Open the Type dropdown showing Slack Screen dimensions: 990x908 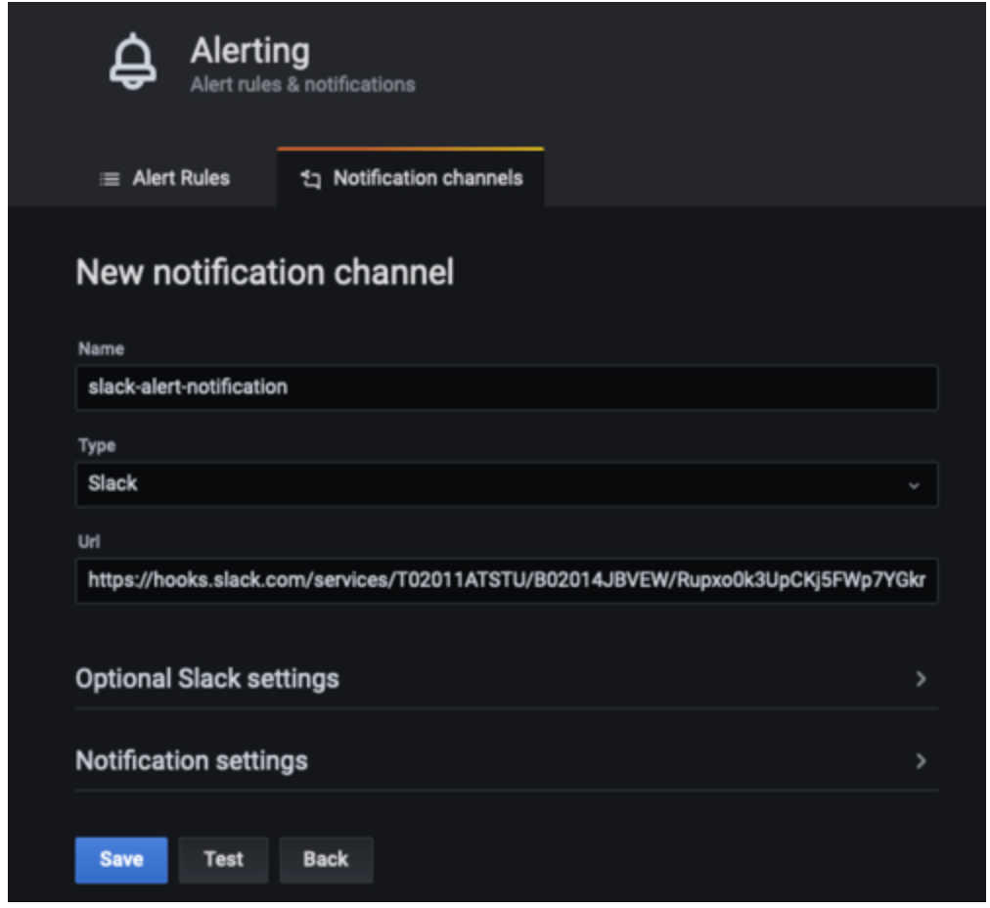507,484
